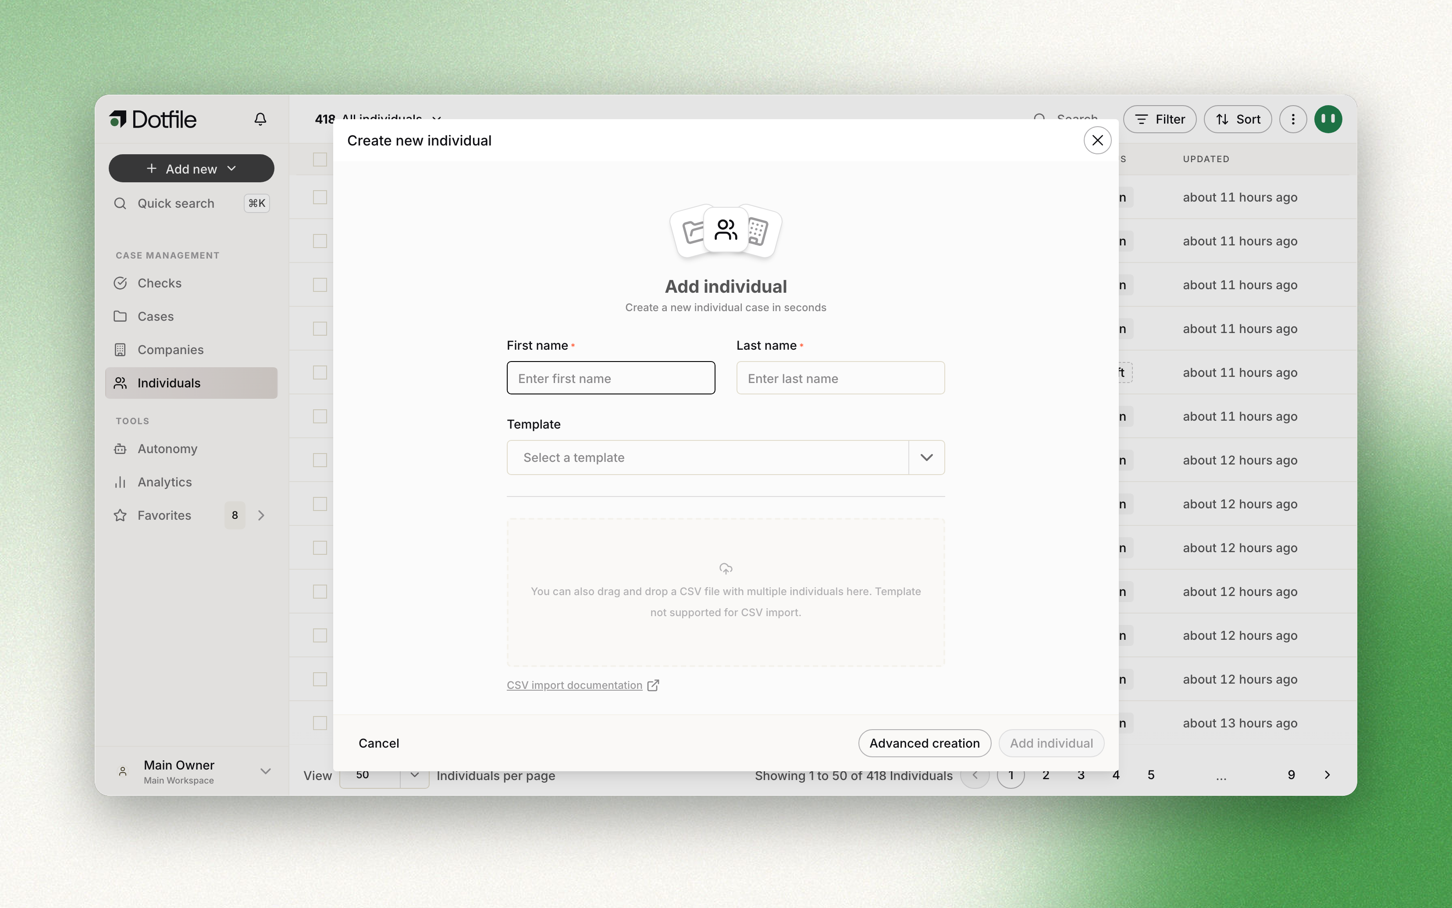Open Analytics in the sidebar
Image resolution: width=1452 pixels, height=908 pixels.
tap(191, 482)
